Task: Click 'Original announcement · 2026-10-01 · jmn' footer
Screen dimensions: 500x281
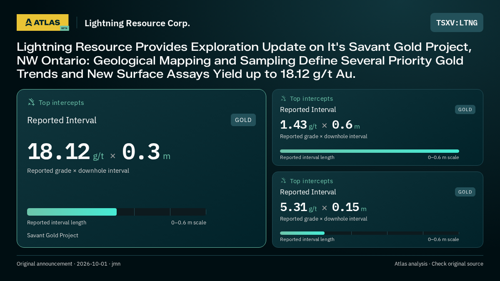Action: pos(68,264)
